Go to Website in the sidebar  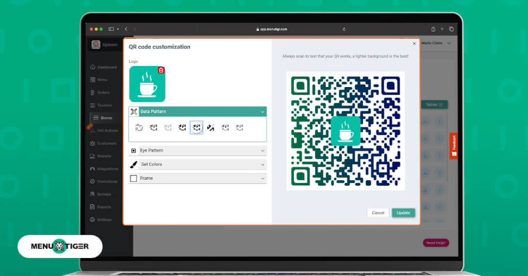point(101,156)
